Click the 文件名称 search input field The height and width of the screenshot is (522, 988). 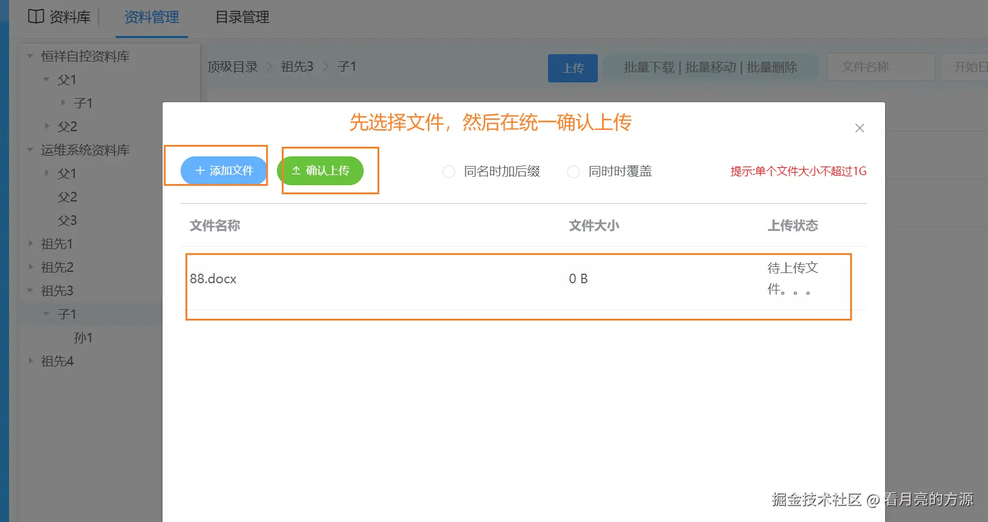881,67
